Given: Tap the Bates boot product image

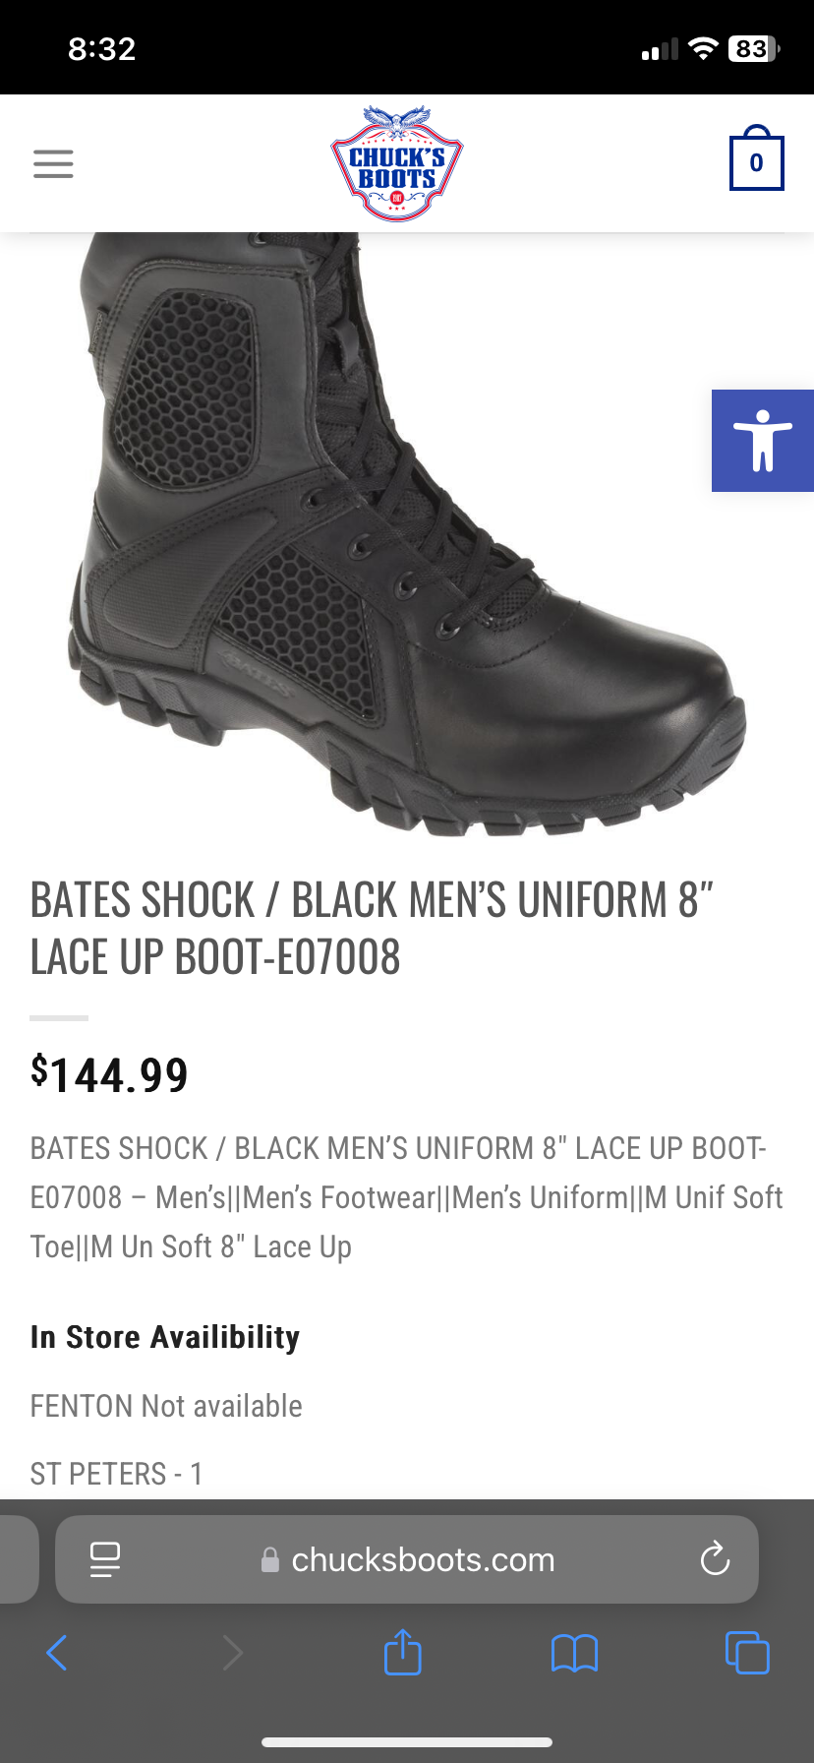Looking at the screenshot, I should (407, 535).
